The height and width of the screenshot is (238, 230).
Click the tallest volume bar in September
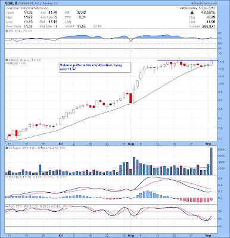click(212, 161)
